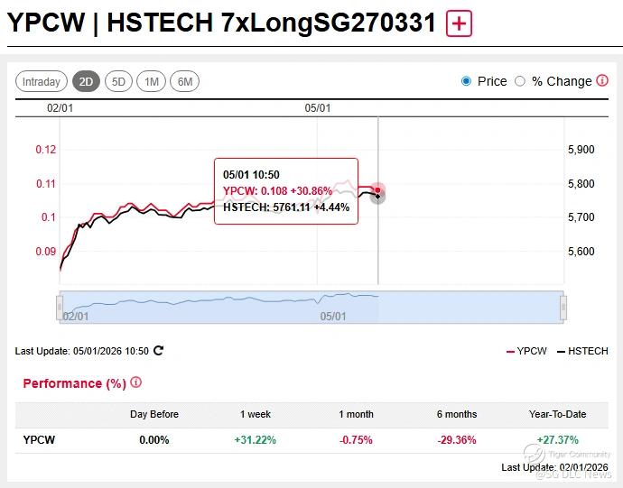
Task: Click YPCW 6 months value -29.36%
Action: [457, 440]
